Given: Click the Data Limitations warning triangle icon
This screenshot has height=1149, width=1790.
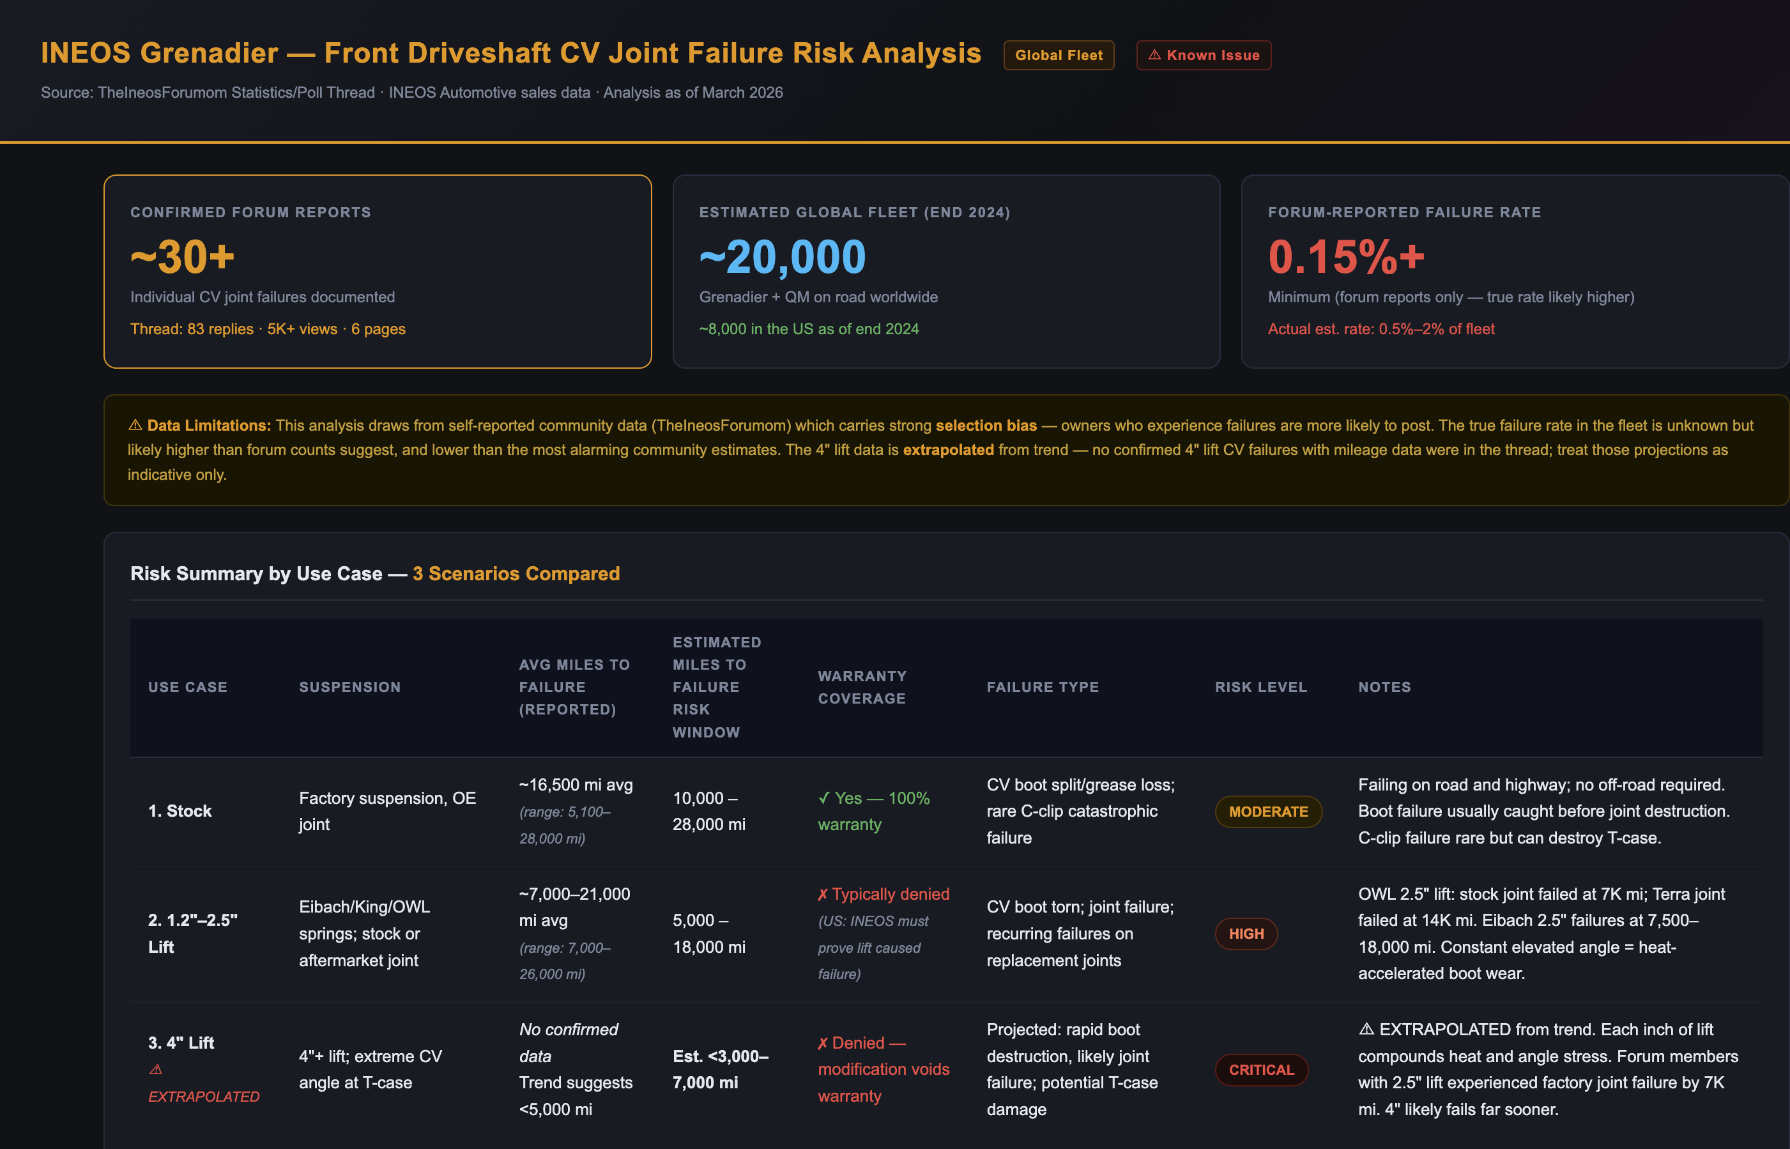Looking at the screenshot, I should tap(135, 425).
